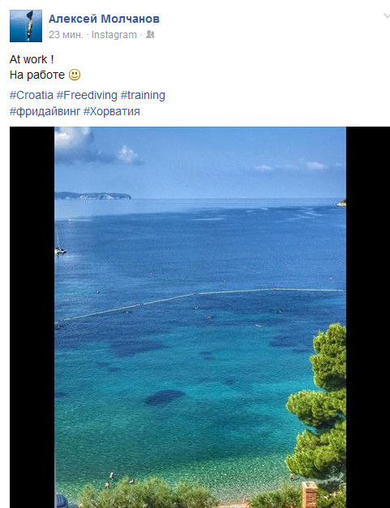Screen dimensions: 390x508
Task: Open the post via the '23 мин.' timestamp
Action: click(x=66, y=35)
